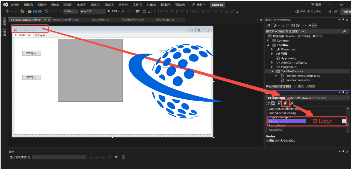Select tabPage2 in the form designer
The height and width of the screenshot is (169, 351).
[x=39, y=35]
